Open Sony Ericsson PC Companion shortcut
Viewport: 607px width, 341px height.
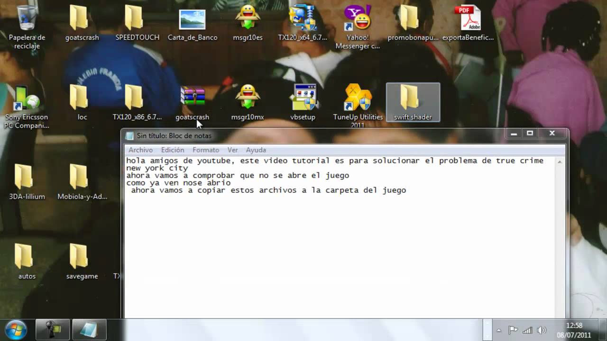click(x=27, y=107)
